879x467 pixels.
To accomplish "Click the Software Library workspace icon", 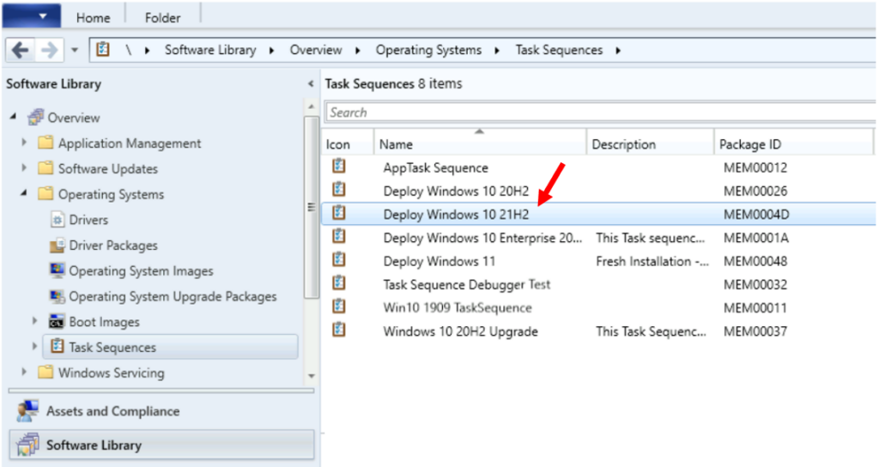I will [x=27, y=446].
